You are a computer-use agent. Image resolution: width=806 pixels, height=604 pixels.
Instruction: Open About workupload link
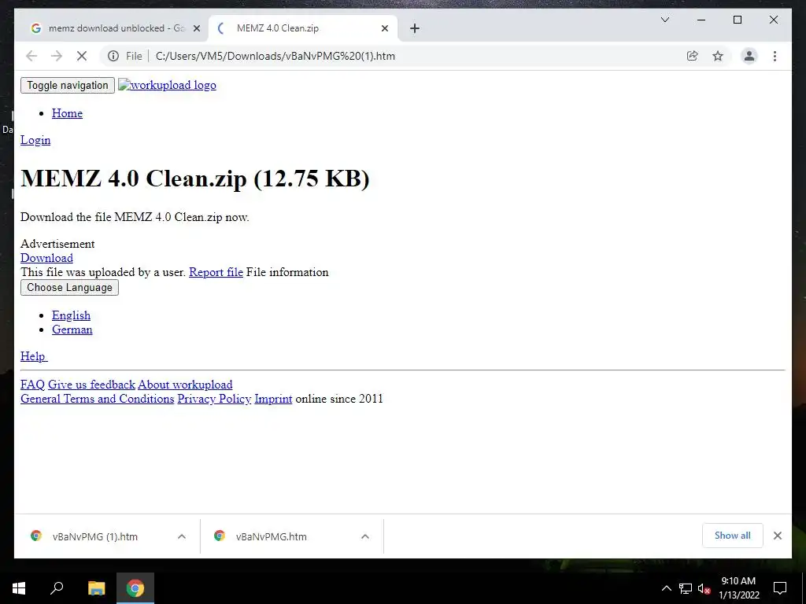tap(185, 385)
